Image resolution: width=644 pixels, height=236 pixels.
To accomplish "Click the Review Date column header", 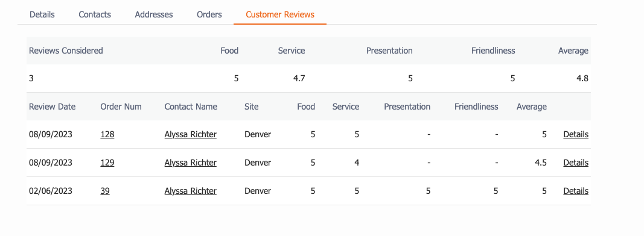I will pos(52,107).
